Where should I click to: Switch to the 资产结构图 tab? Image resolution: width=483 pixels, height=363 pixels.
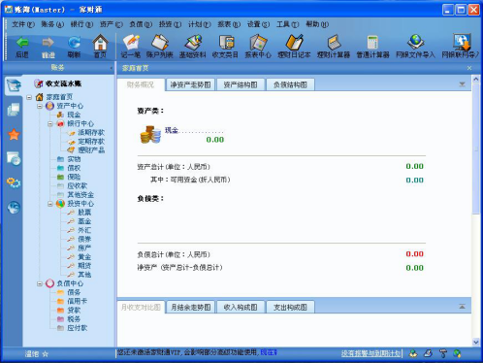[241, 85]
